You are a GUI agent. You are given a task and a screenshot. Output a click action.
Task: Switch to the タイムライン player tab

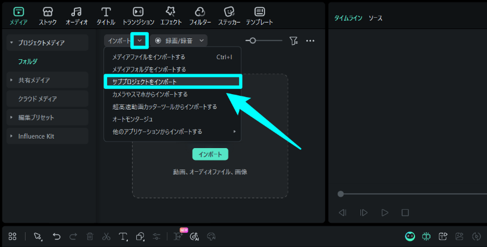348,18
